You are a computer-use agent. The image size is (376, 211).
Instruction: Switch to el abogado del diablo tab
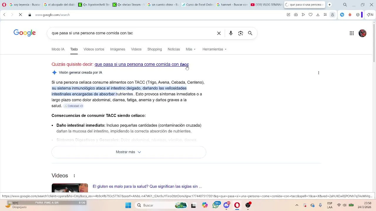tap(60, 5)
